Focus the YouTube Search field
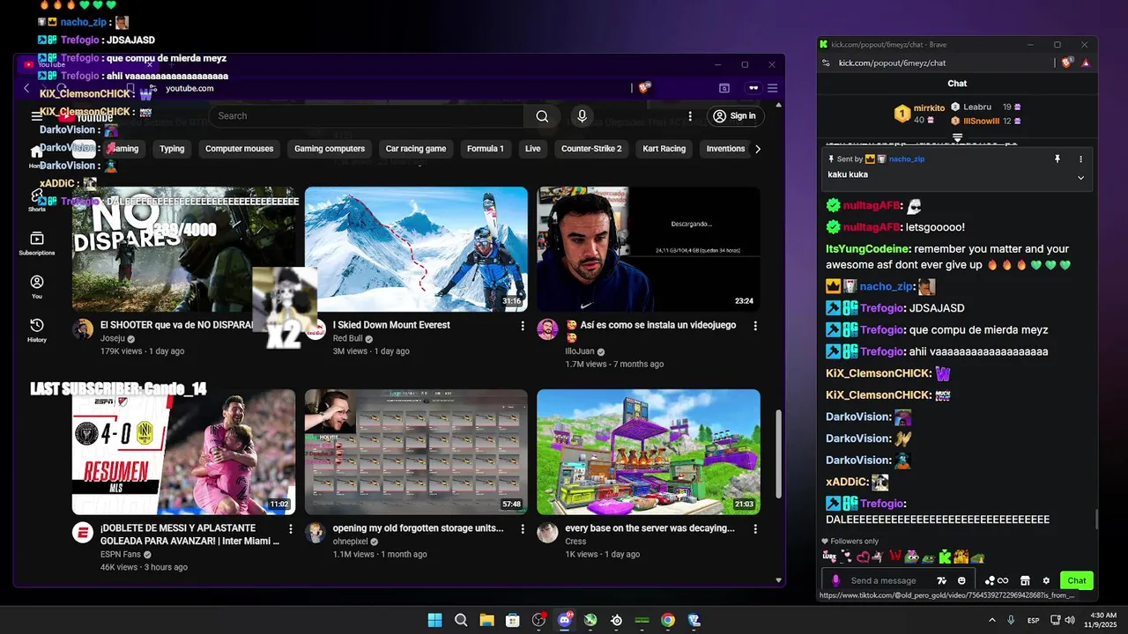The height and width of the screenshot is (634, 1128). point(366,116)
